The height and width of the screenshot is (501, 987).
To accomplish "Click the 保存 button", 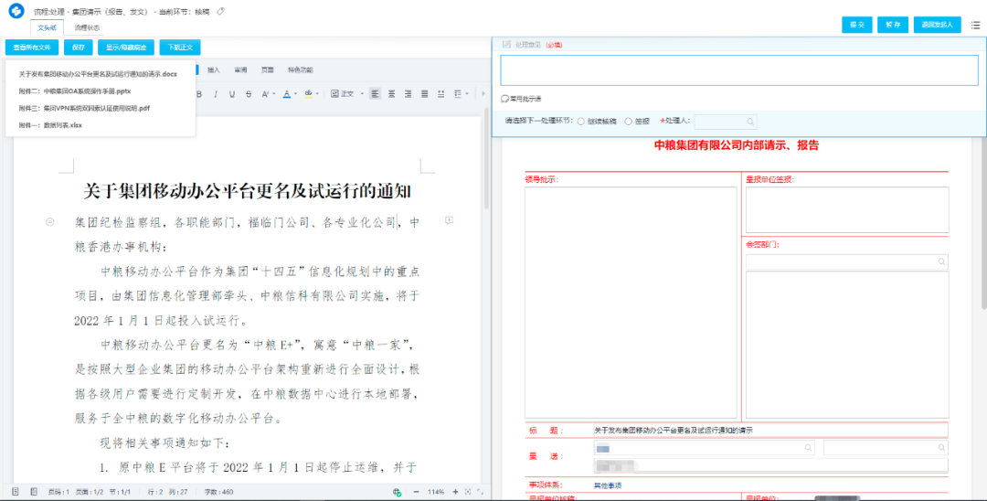I will point(78,48).
